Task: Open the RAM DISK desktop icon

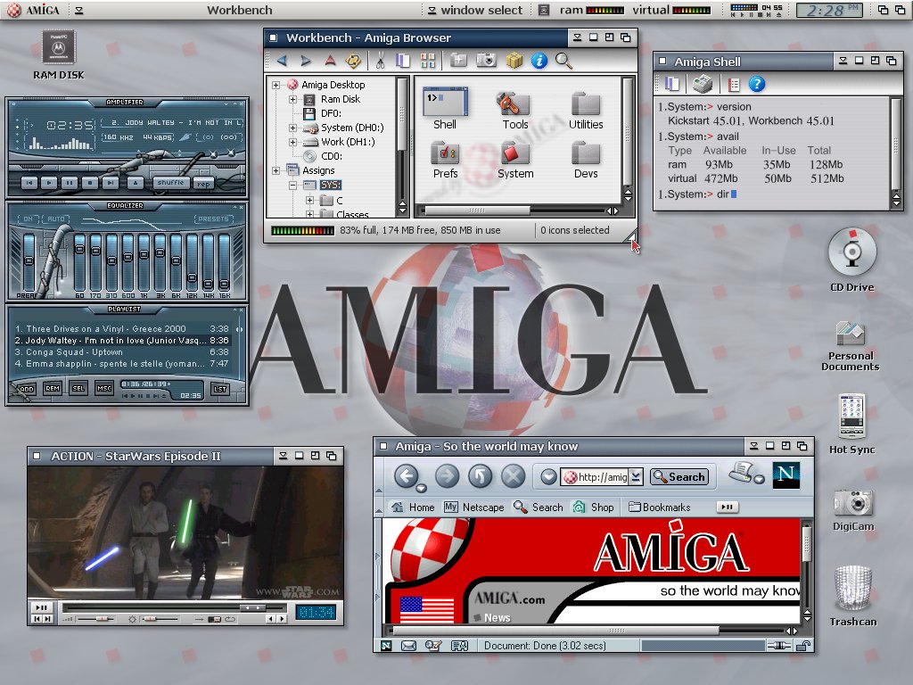Action: (58, 54)
